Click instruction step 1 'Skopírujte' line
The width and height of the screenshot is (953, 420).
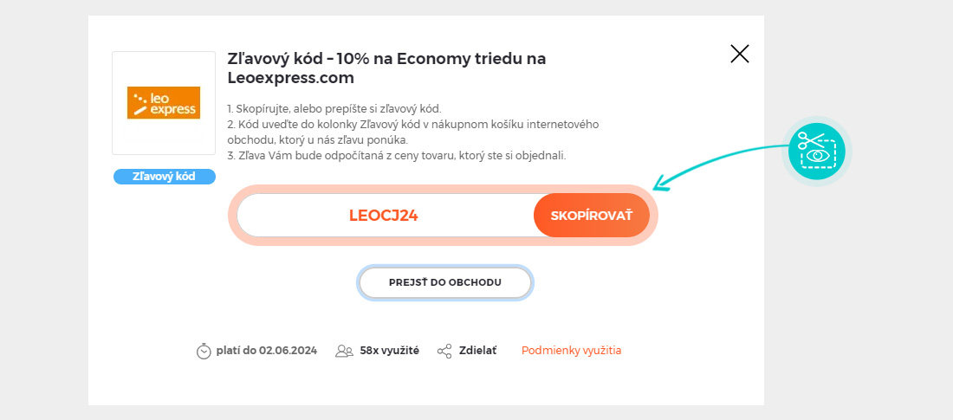(334, 109)
